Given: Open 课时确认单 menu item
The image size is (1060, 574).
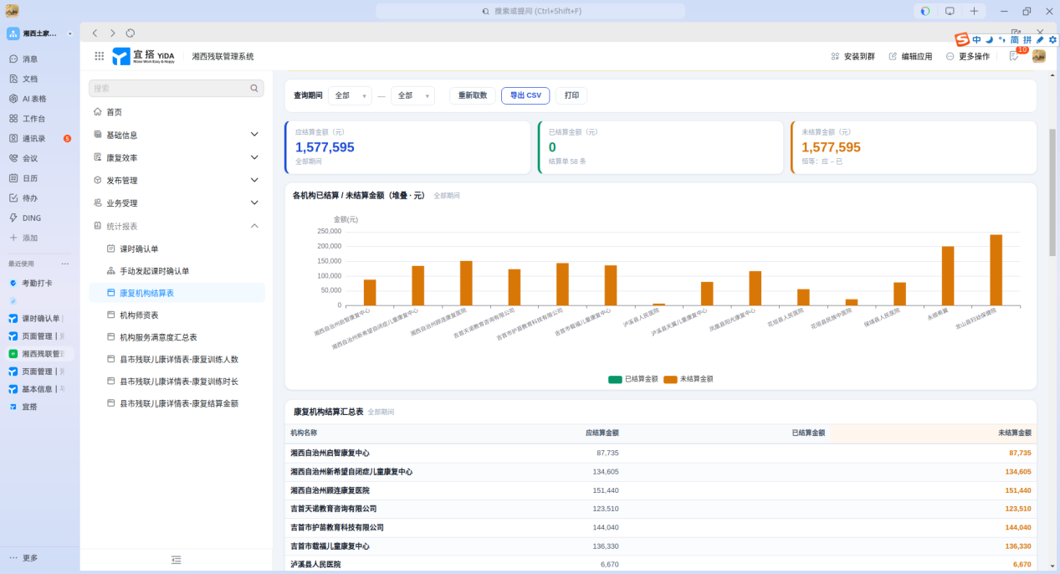Looking at the screenshot, I should 177,249.
